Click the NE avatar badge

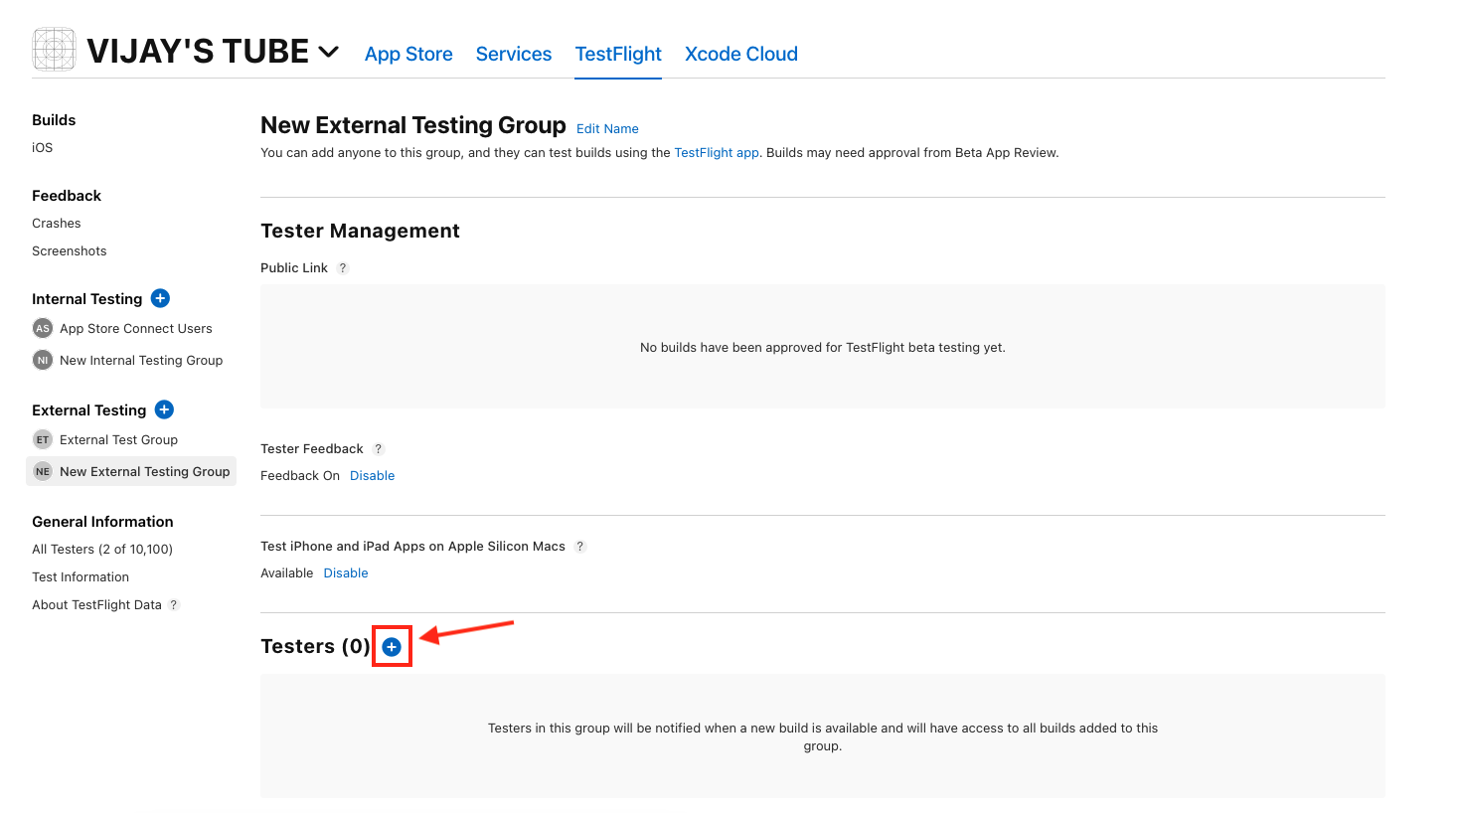point(43,471)
